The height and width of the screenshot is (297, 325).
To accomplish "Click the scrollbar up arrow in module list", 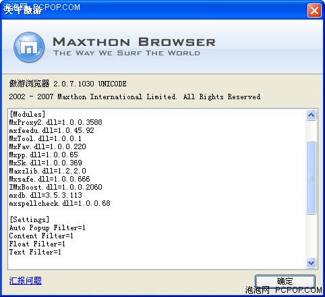I will [312, 115].
